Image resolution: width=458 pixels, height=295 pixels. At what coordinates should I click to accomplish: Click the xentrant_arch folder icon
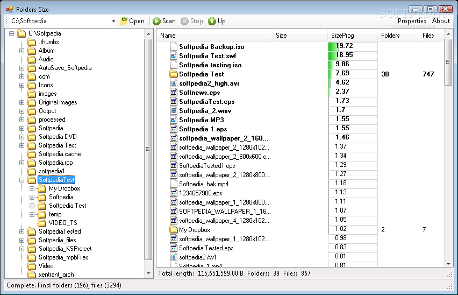(x=32, y=275)
